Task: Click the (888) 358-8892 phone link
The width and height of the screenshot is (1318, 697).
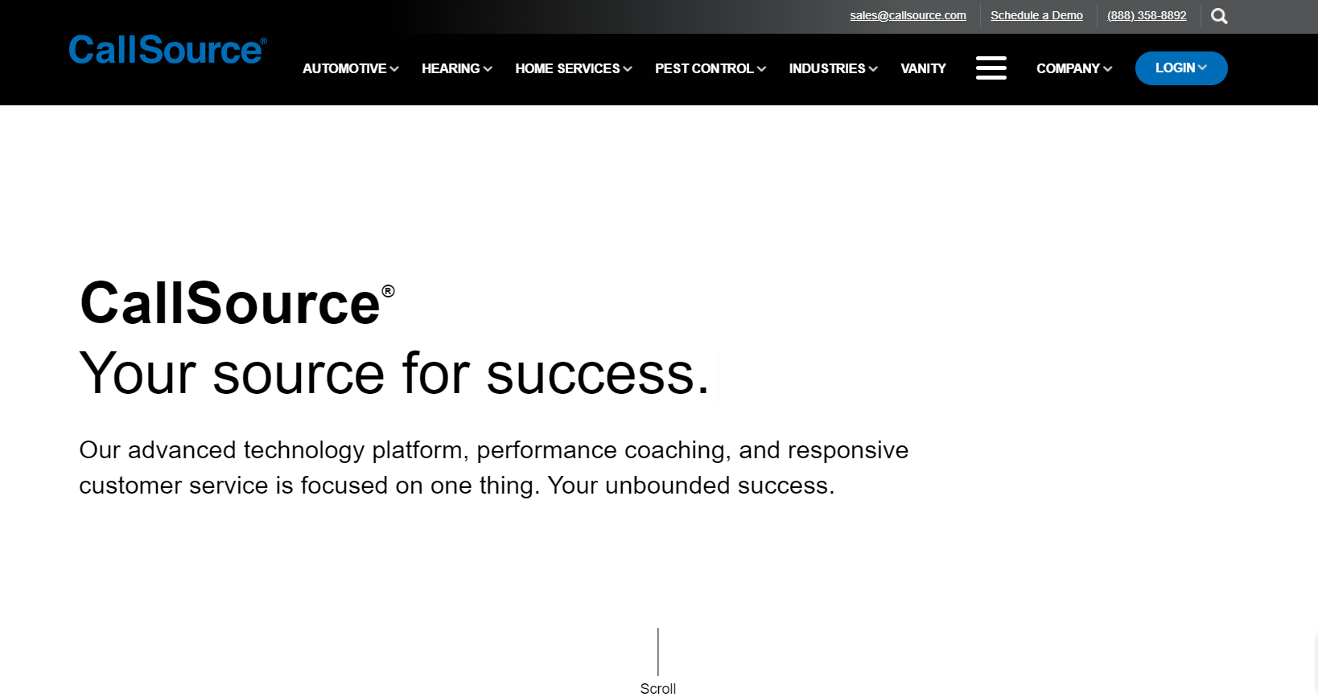Action: point(1147,15)
